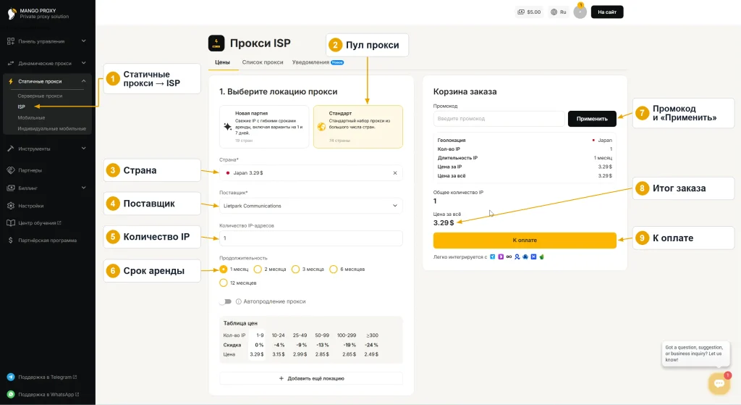
Task: Expand the Панель управления sidebar menu
Action: point(47,41)
